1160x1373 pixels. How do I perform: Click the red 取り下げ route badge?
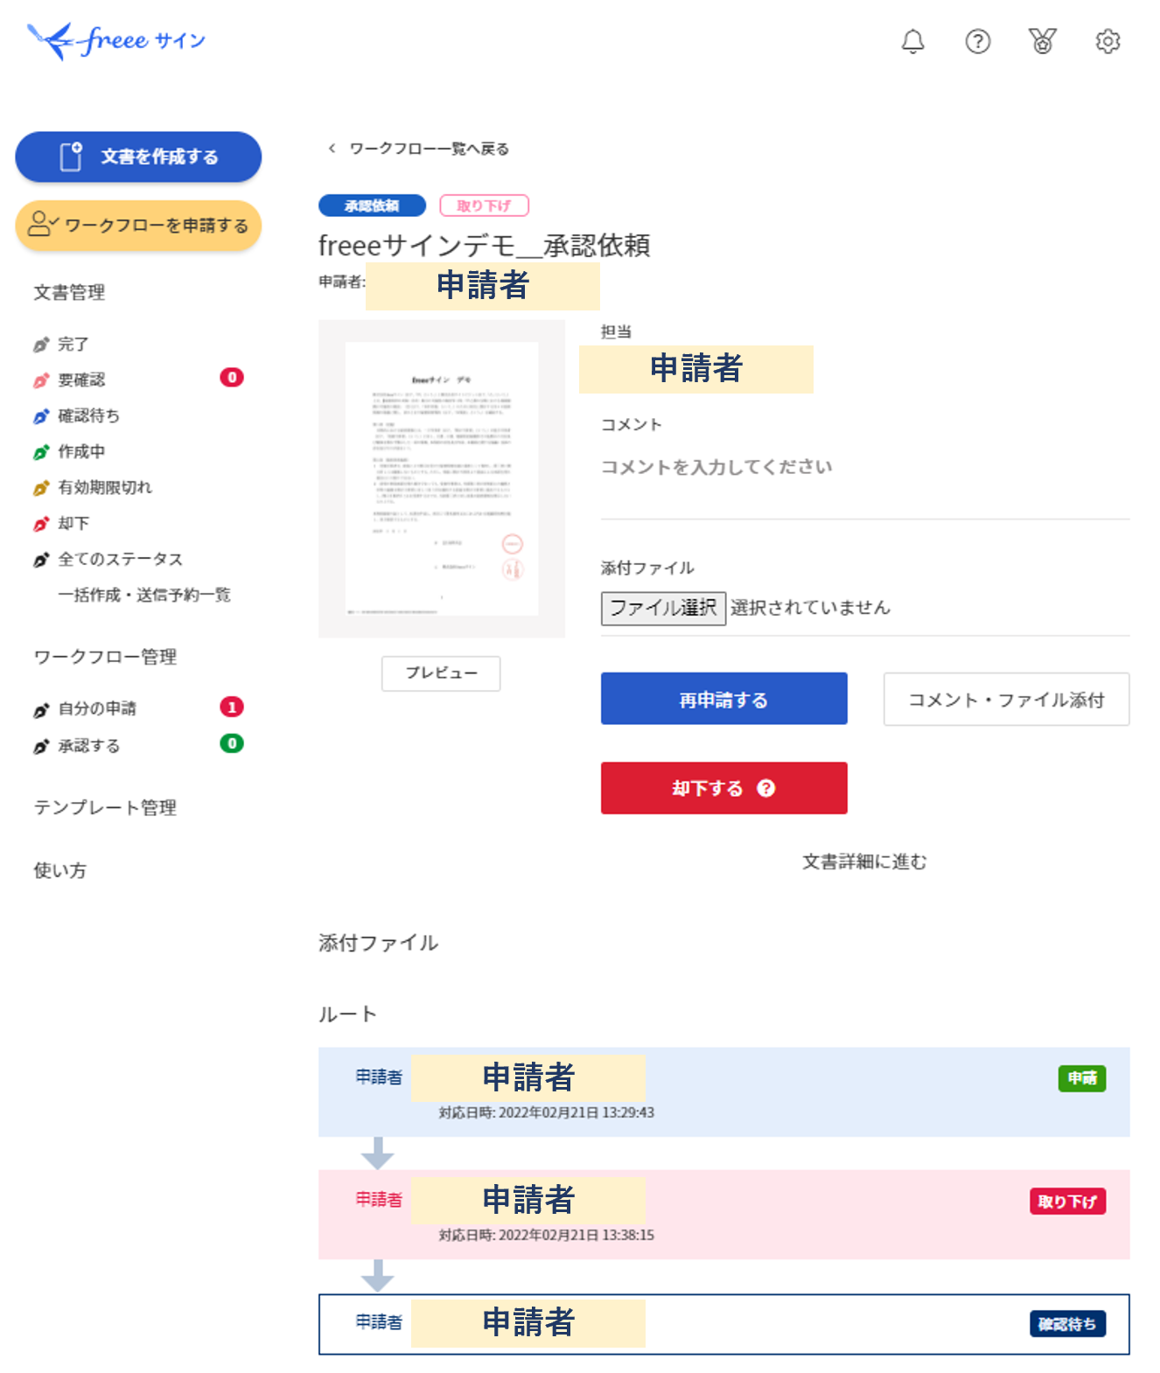tap(1067, 1202)
